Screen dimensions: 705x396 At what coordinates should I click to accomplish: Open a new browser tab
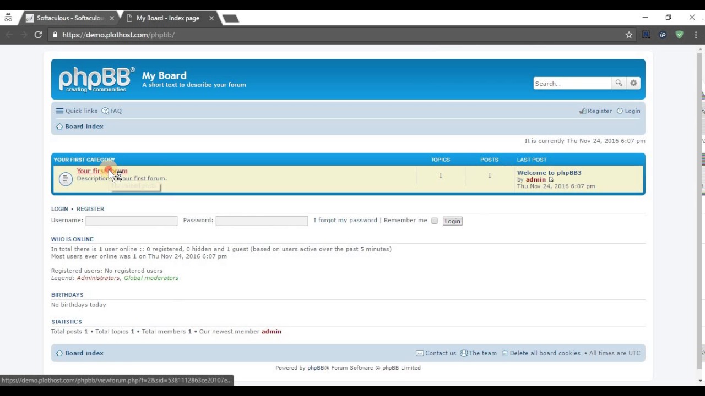pyautogui.click(x=230, y=19)
